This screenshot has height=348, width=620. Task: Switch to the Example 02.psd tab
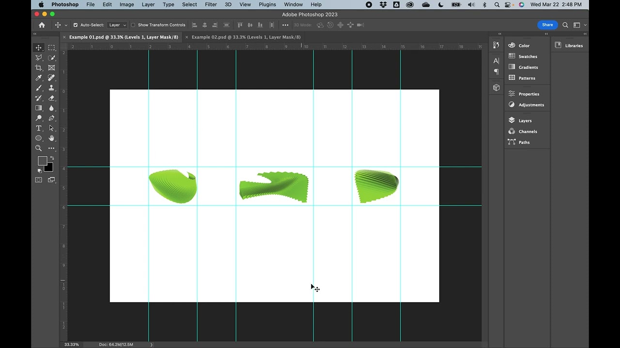click(246, 37)
